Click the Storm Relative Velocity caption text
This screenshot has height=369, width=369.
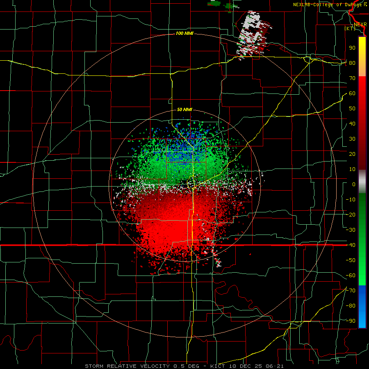coord(184,366)
